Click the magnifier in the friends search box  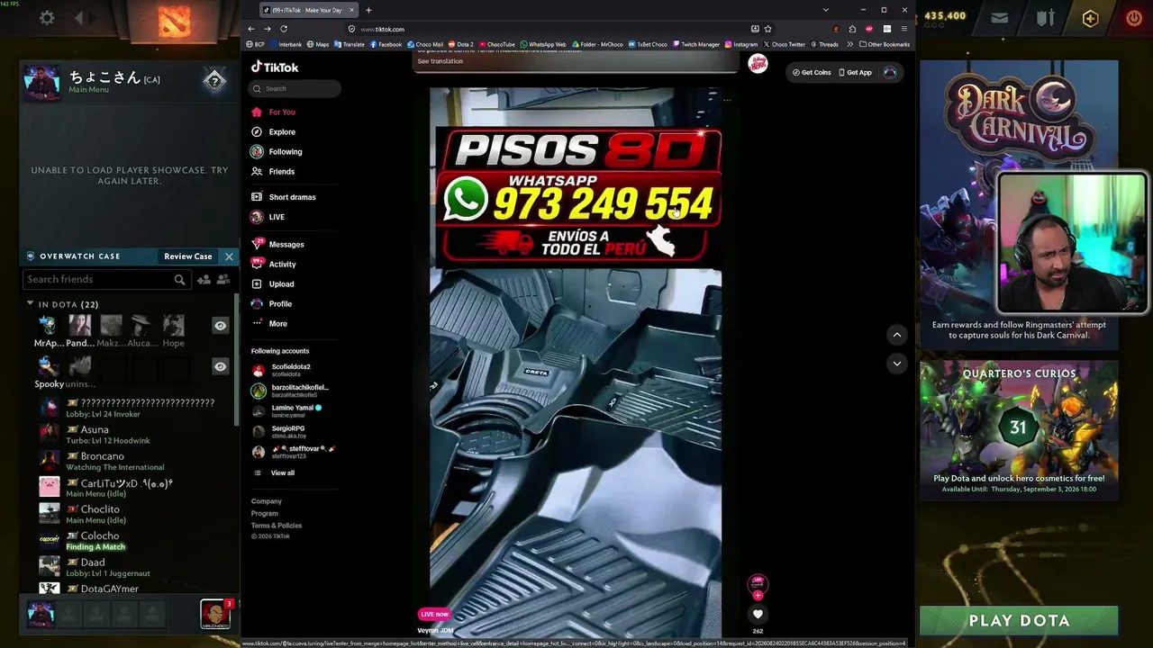[x=179, y=280]
